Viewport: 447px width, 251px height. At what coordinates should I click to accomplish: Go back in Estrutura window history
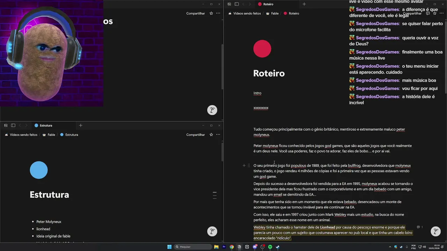pos(20,125)
